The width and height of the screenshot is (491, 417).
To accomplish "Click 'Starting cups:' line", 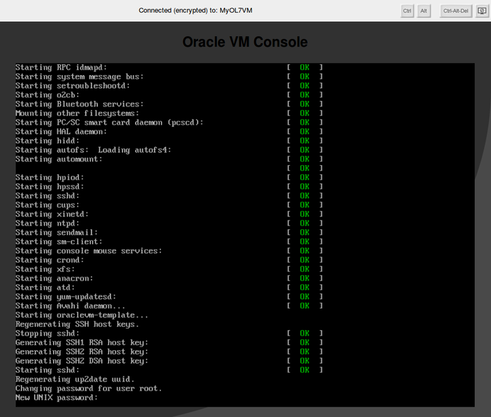I will (x=48, y=205).
